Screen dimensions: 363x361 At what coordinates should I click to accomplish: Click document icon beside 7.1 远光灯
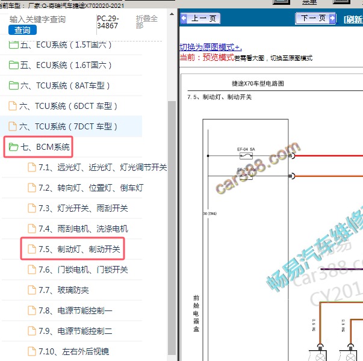click(x=32, y=167)
